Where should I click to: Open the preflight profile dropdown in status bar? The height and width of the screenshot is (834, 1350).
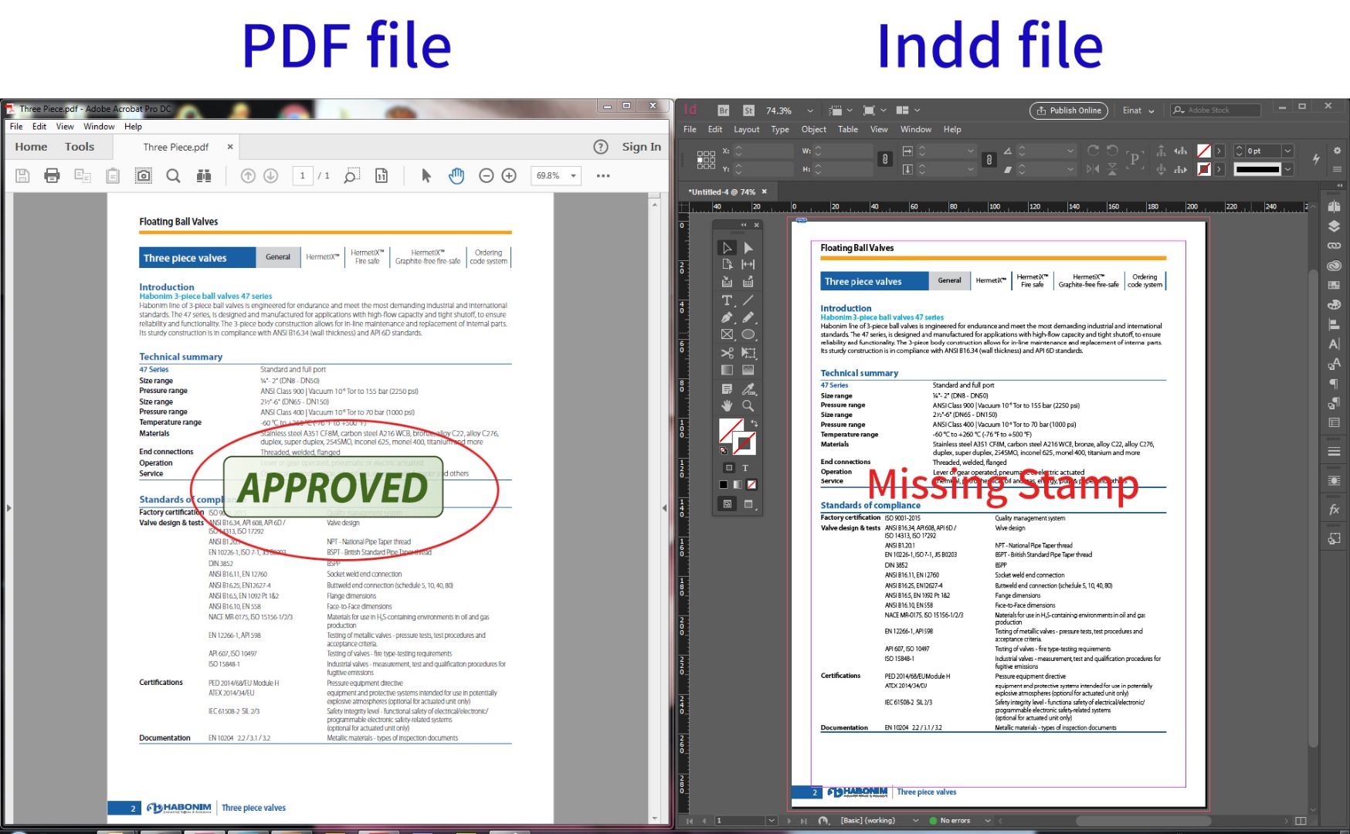(x=915, y=820)
